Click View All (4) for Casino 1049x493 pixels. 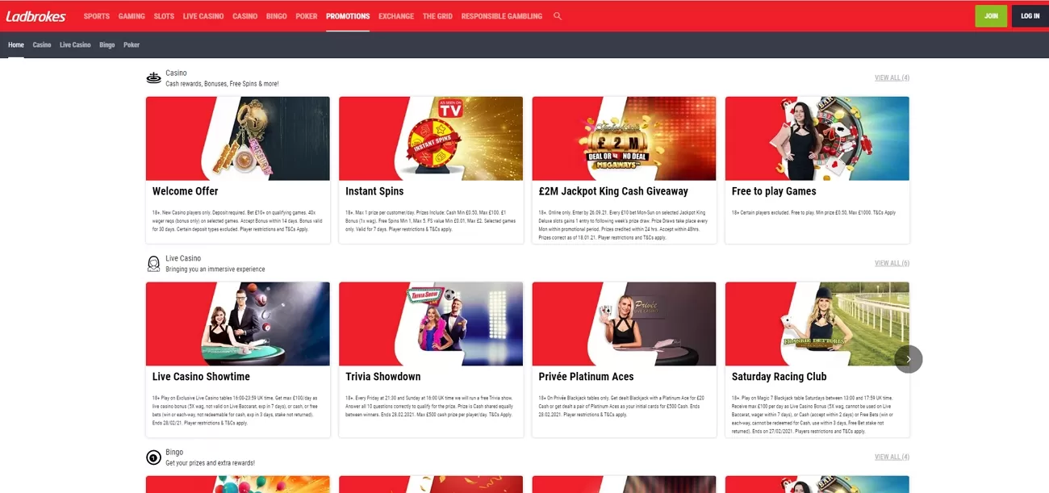(x=892, y=78)
